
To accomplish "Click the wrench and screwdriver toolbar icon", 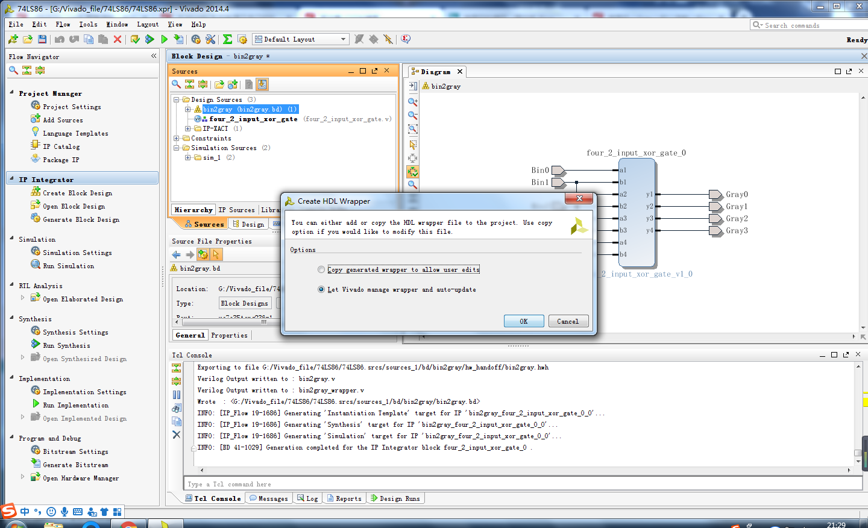I will coord(210,39).
